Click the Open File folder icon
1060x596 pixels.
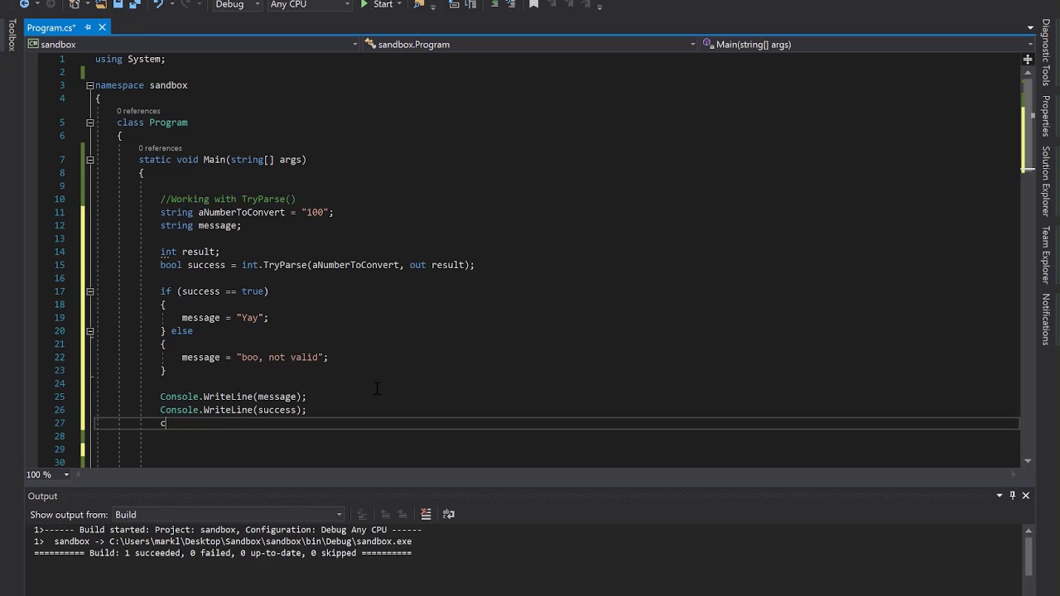point(100,4)
